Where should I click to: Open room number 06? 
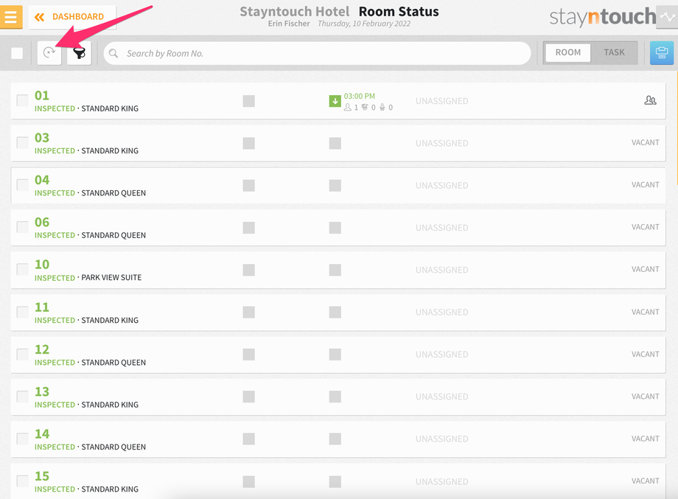(42, 222)
